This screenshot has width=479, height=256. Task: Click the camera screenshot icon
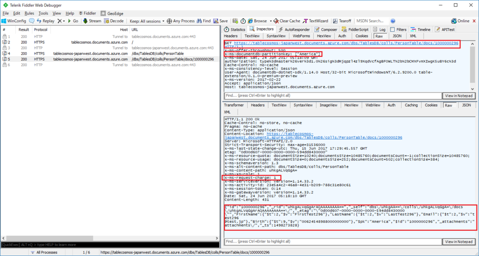click(x=235, y=21)
